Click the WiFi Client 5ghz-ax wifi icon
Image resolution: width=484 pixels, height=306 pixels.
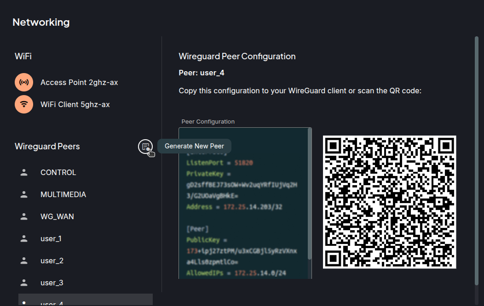pos(24,104)
